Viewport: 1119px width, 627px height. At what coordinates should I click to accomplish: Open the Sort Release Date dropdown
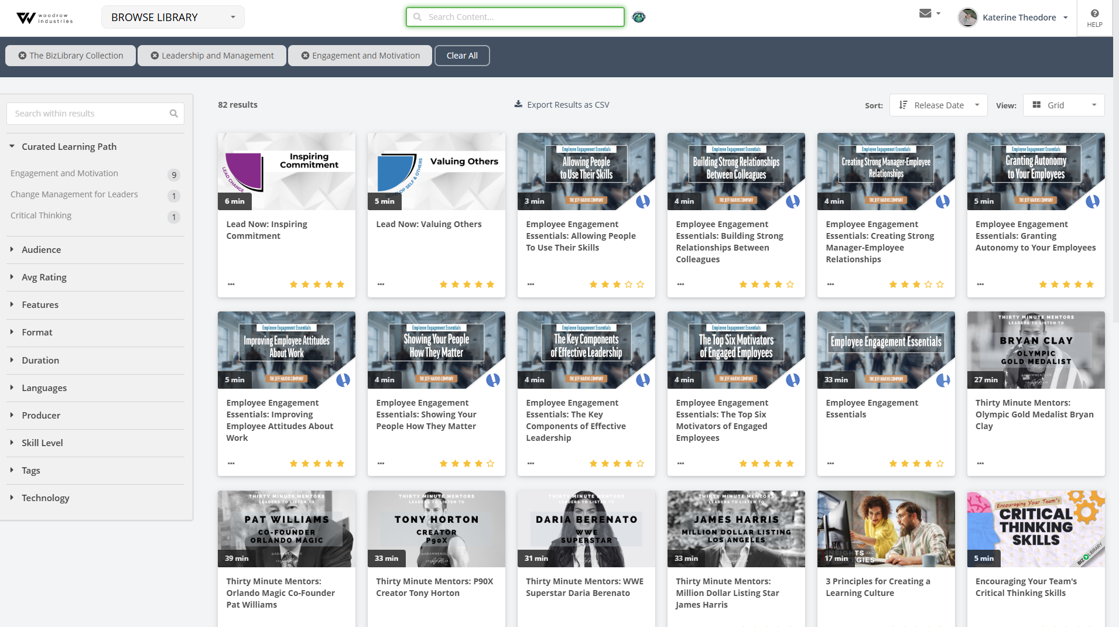(x=938, y=105)
